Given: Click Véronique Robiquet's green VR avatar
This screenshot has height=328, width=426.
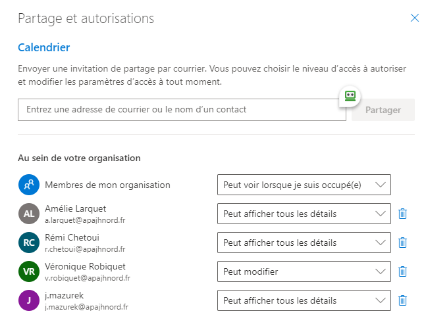Looking at the screenshot, I should [29, 271].
